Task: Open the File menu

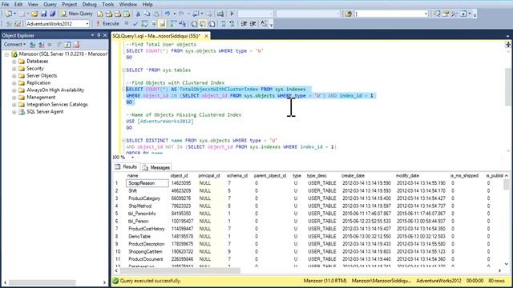Action: (x=6, y=5)
